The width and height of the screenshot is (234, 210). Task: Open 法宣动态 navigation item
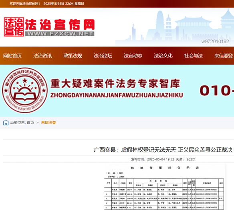(x=133, y=56)
